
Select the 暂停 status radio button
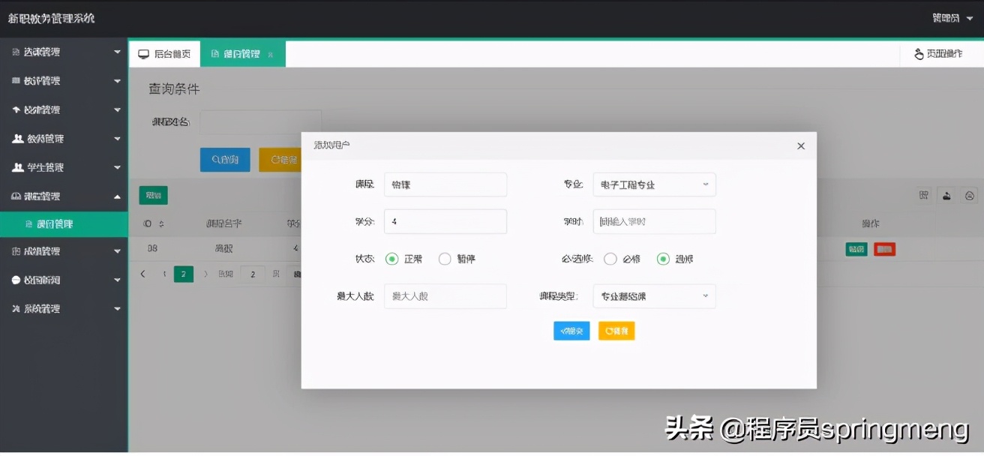446,259
